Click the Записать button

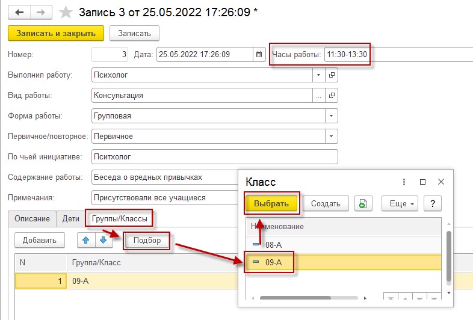click(134, 33)
